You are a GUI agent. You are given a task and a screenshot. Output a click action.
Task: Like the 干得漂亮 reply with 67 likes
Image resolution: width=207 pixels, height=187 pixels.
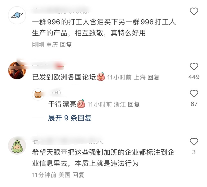tap(194, 93)
